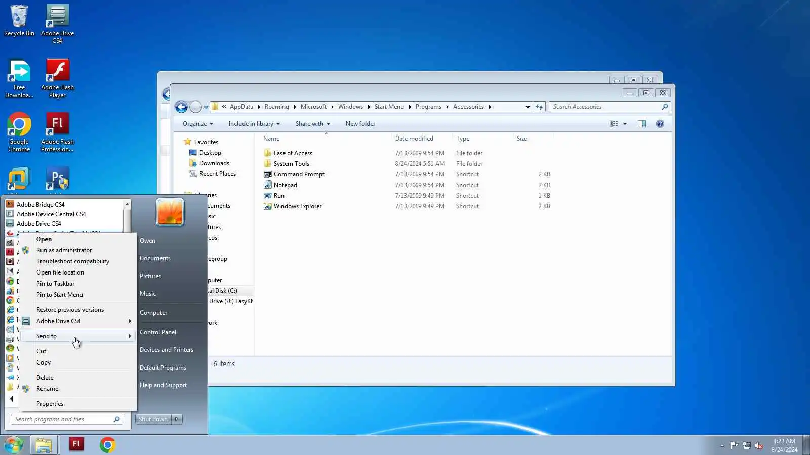The width and height of the screenshot is (810, 455).
Task: Open Chrome from the taskbar
Action: [107, 445]
